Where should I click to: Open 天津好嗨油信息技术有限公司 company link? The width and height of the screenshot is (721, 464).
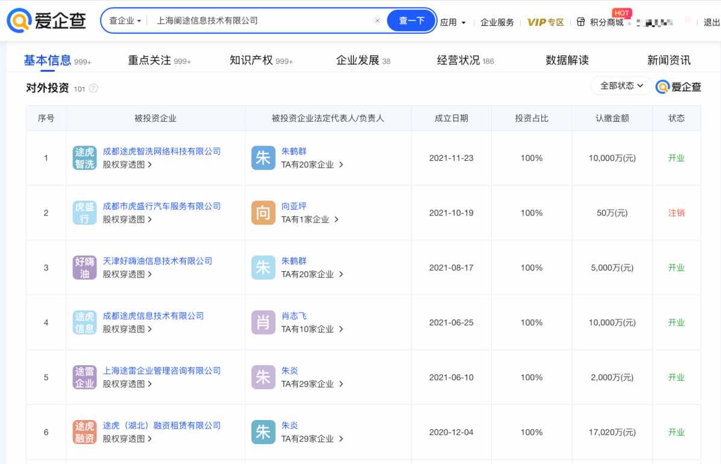coord(157,261)
